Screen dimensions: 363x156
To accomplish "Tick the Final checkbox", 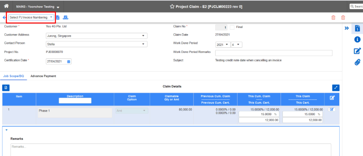I will (x=232, y=27).
